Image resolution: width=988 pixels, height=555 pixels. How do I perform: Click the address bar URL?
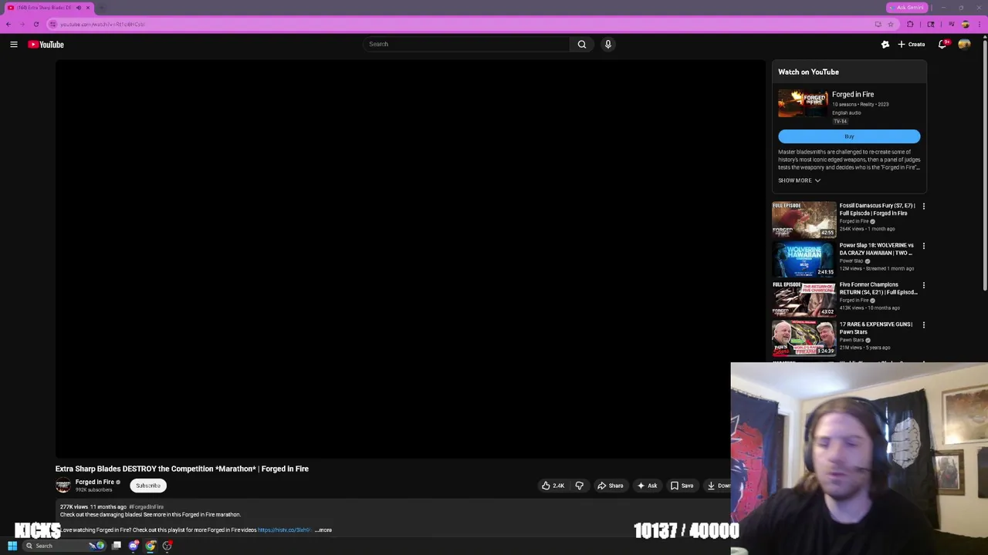tap(102, 24)
